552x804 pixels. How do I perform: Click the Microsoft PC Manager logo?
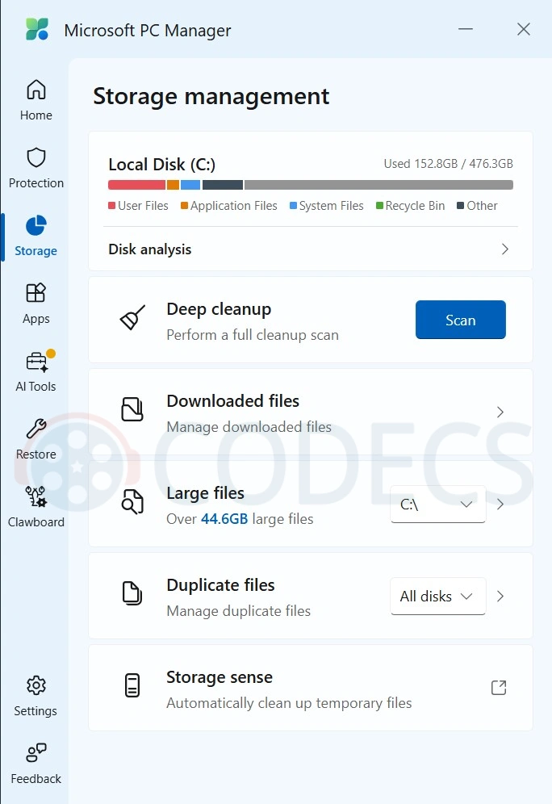37,29
